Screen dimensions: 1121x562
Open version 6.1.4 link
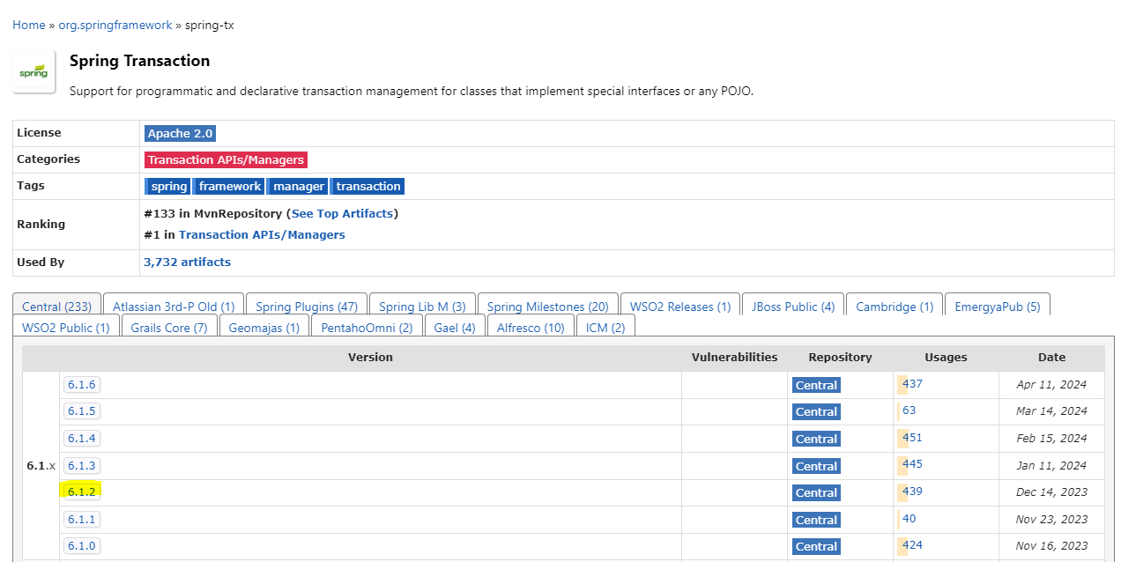pos(81,439)
